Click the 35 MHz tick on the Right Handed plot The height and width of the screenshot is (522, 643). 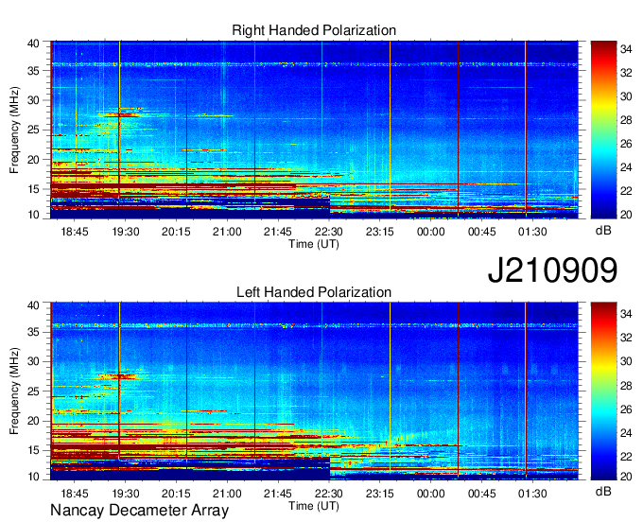point(33,71)
